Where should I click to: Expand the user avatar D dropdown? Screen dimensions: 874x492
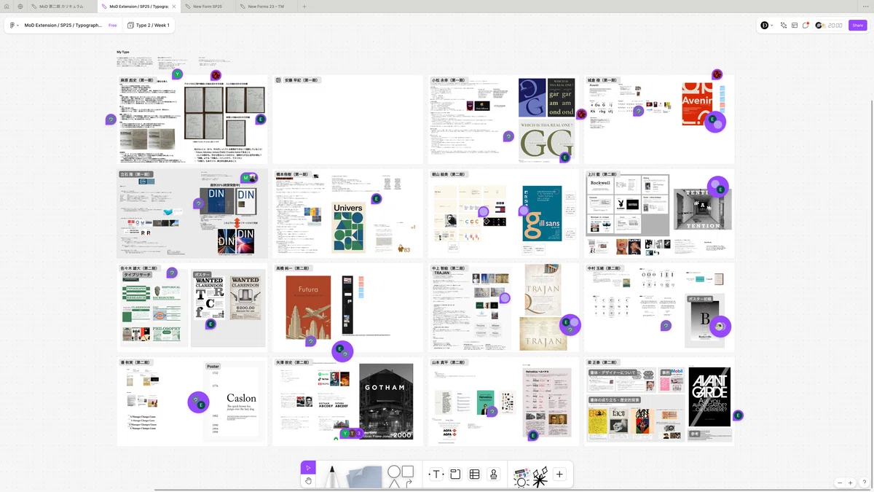click(x=767, y=25)
